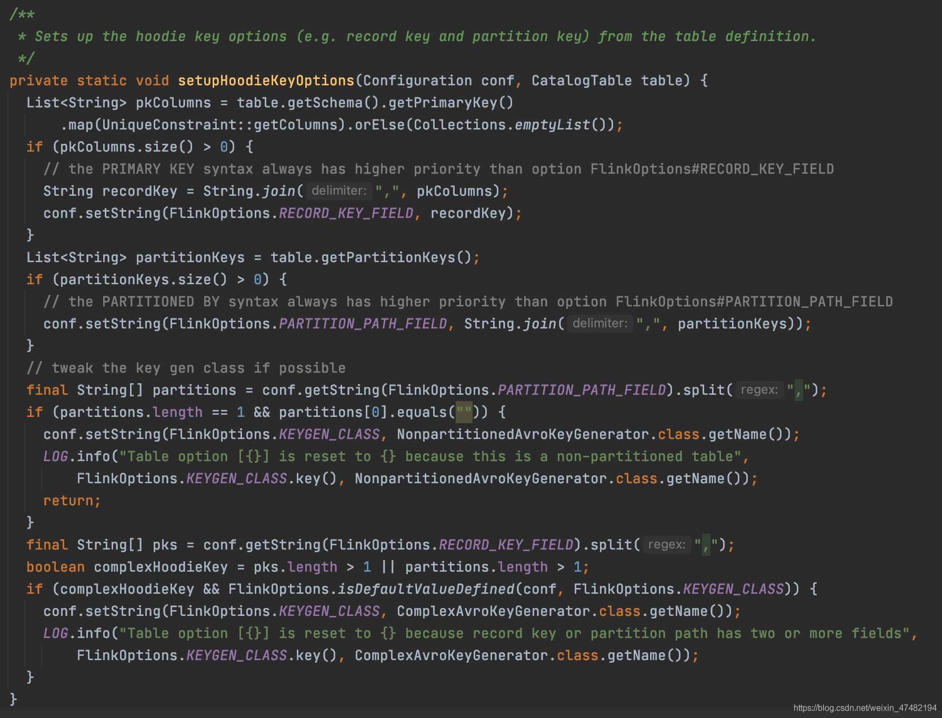Screen dimensions: 942x718
Task: Click 'partitionKeys.size() > 0' condition
Action: click(161, 280)
